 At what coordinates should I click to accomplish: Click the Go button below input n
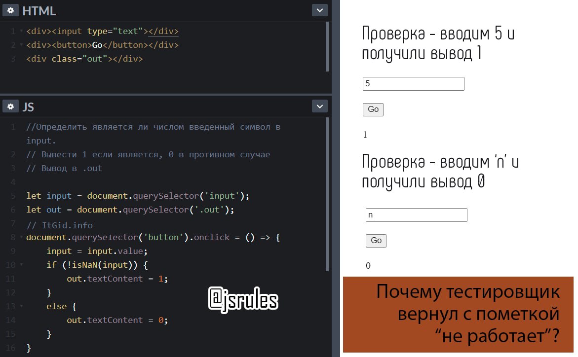[376, 241]
